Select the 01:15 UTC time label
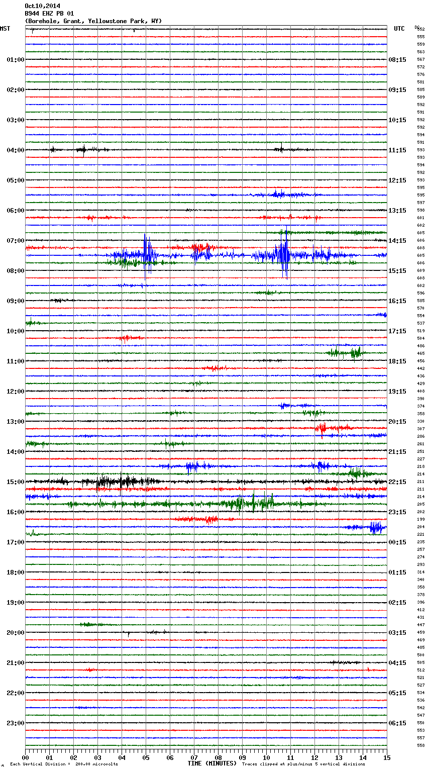 [x=397, y=572]
